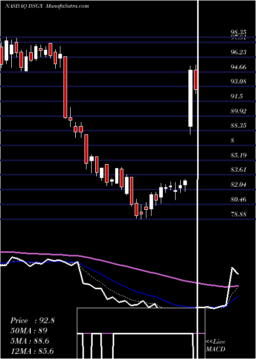Select the 85.19 price level label
Image resolution: width=256 pixels, height=359 pixels.
[239, 155]
